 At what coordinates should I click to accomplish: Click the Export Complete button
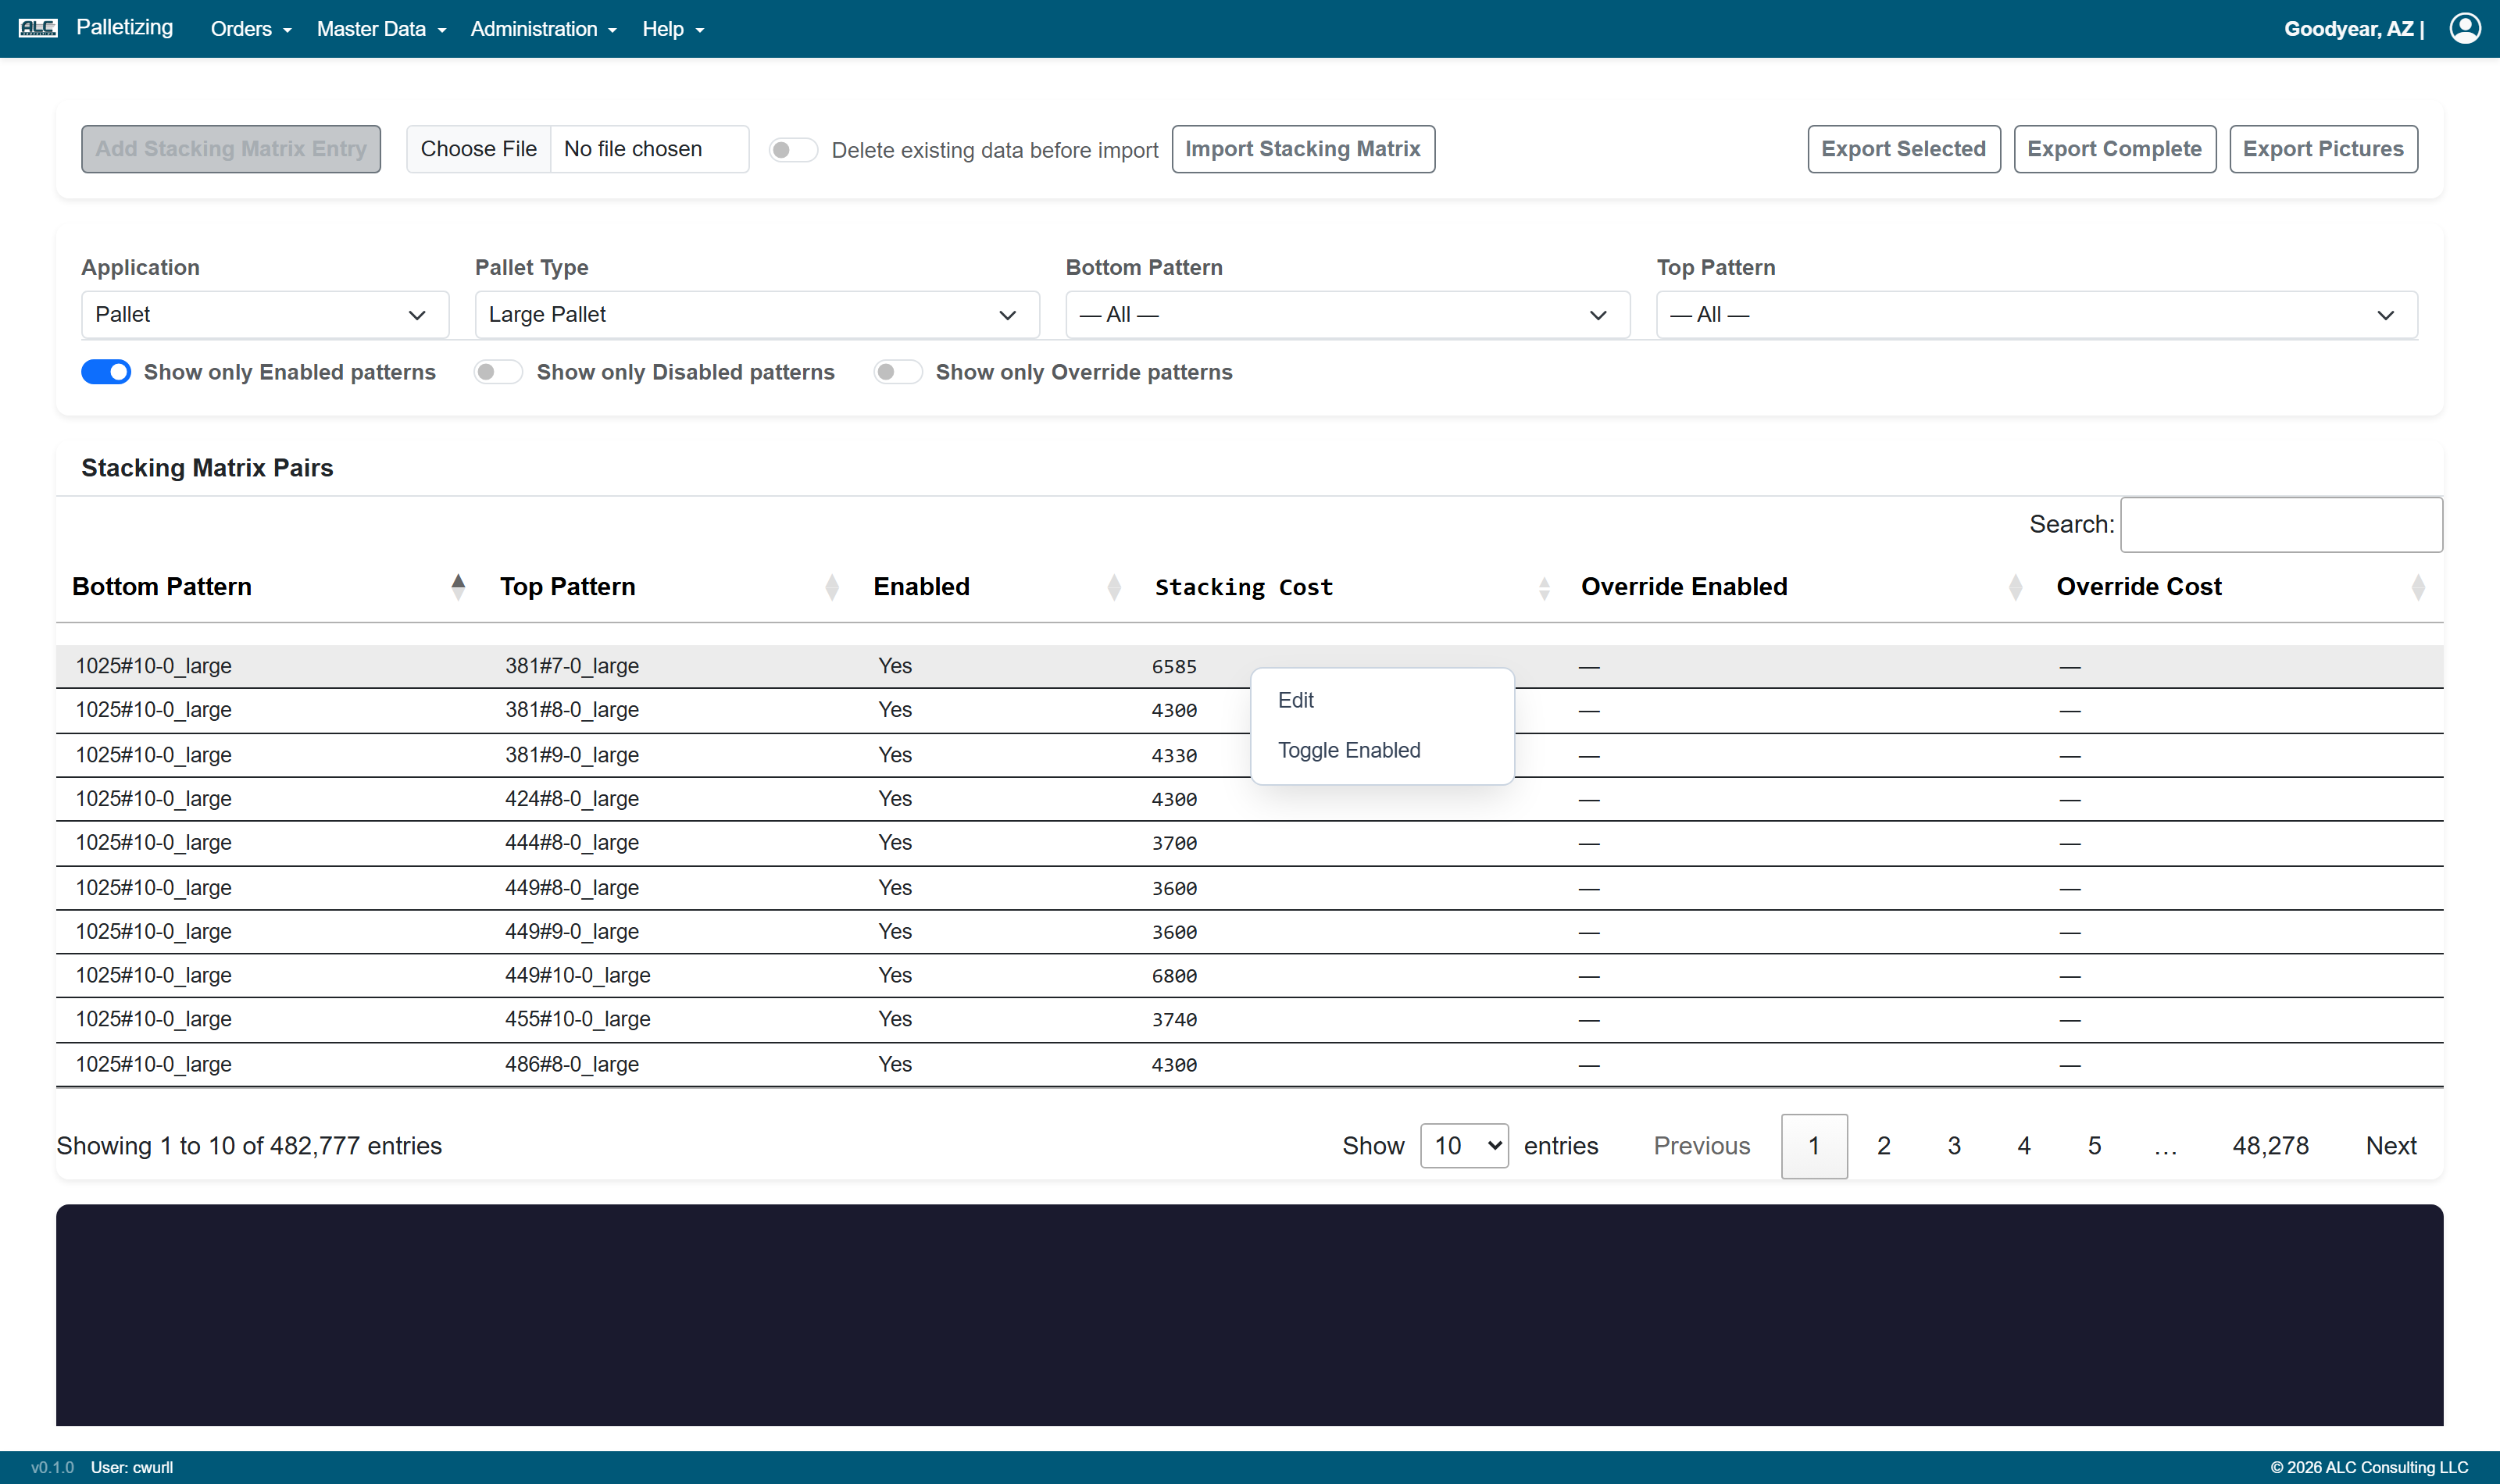tap(2114, 149)
